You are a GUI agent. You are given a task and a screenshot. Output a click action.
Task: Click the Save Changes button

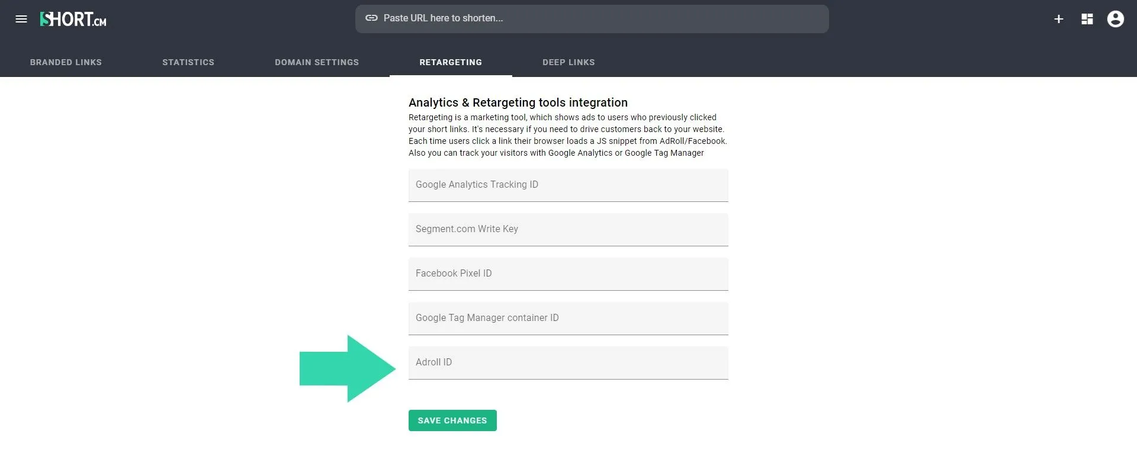pos(452,420)
